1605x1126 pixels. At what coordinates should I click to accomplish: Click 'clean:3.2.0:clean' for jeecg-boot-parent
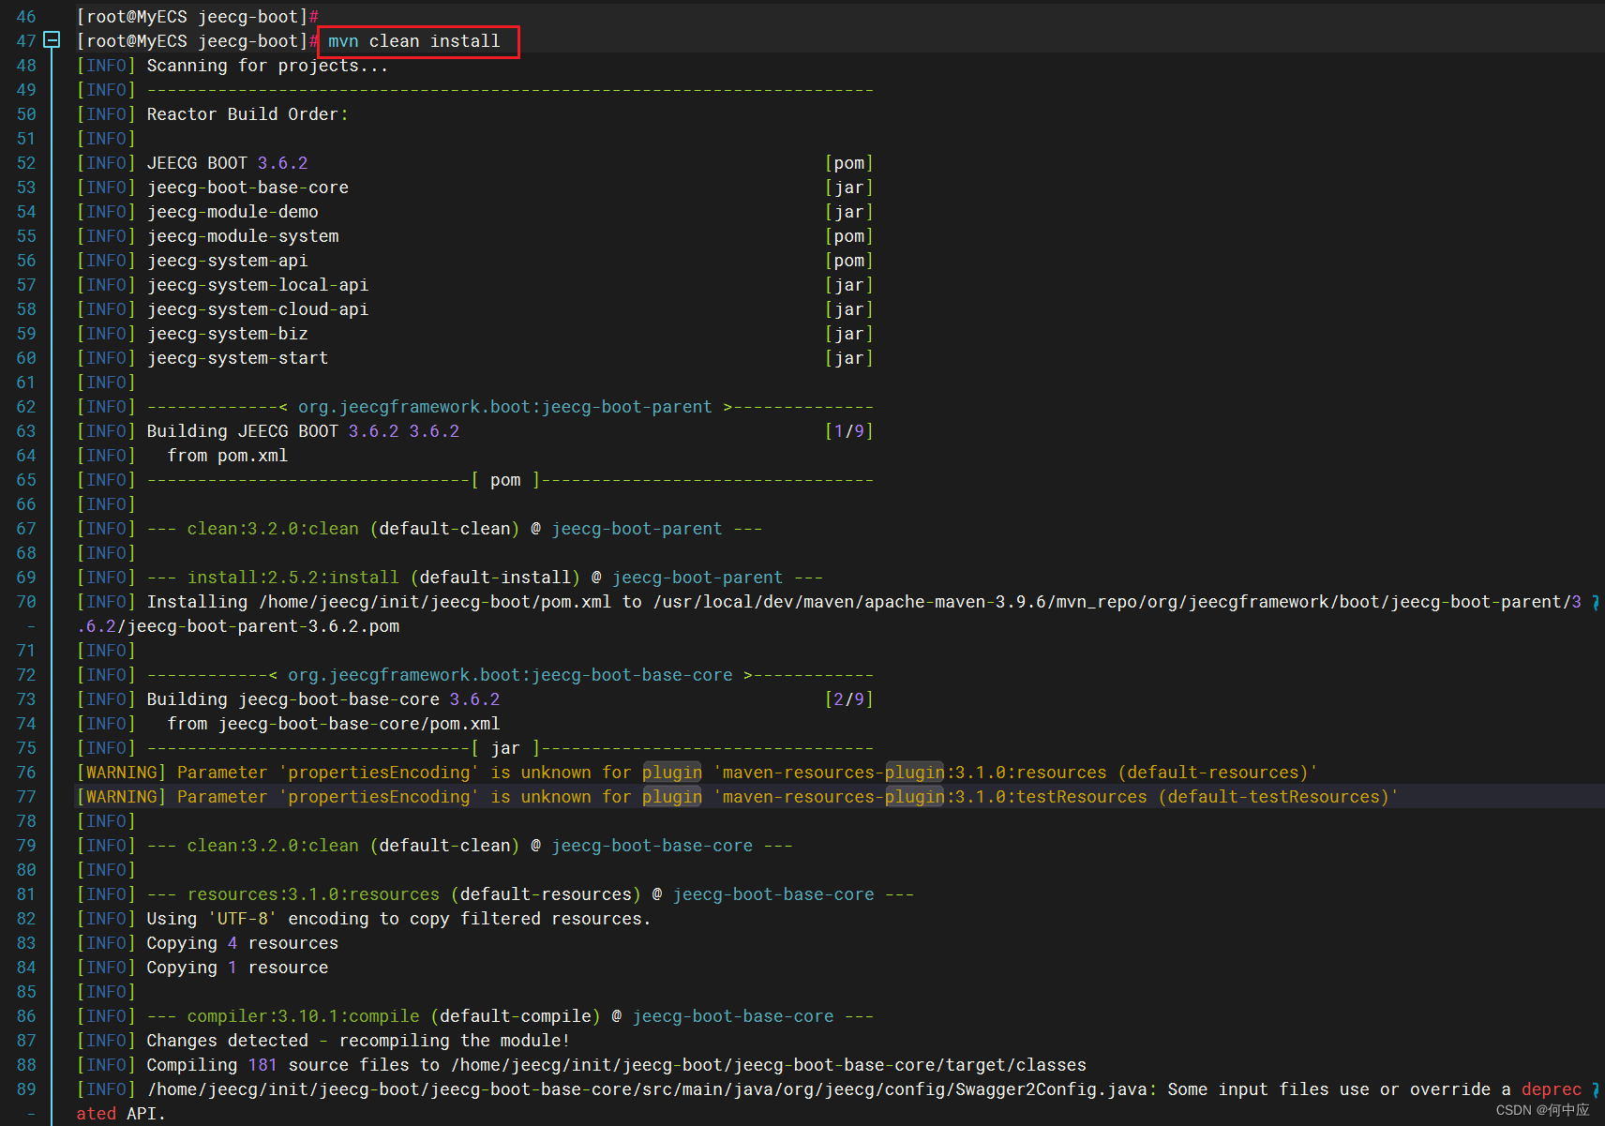coord(273,529)
